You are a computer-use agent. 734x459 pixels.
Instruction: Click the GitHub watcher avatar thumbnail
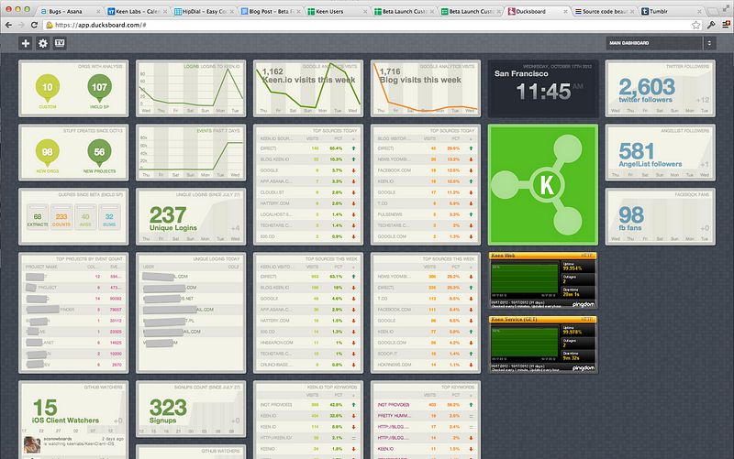32,444
